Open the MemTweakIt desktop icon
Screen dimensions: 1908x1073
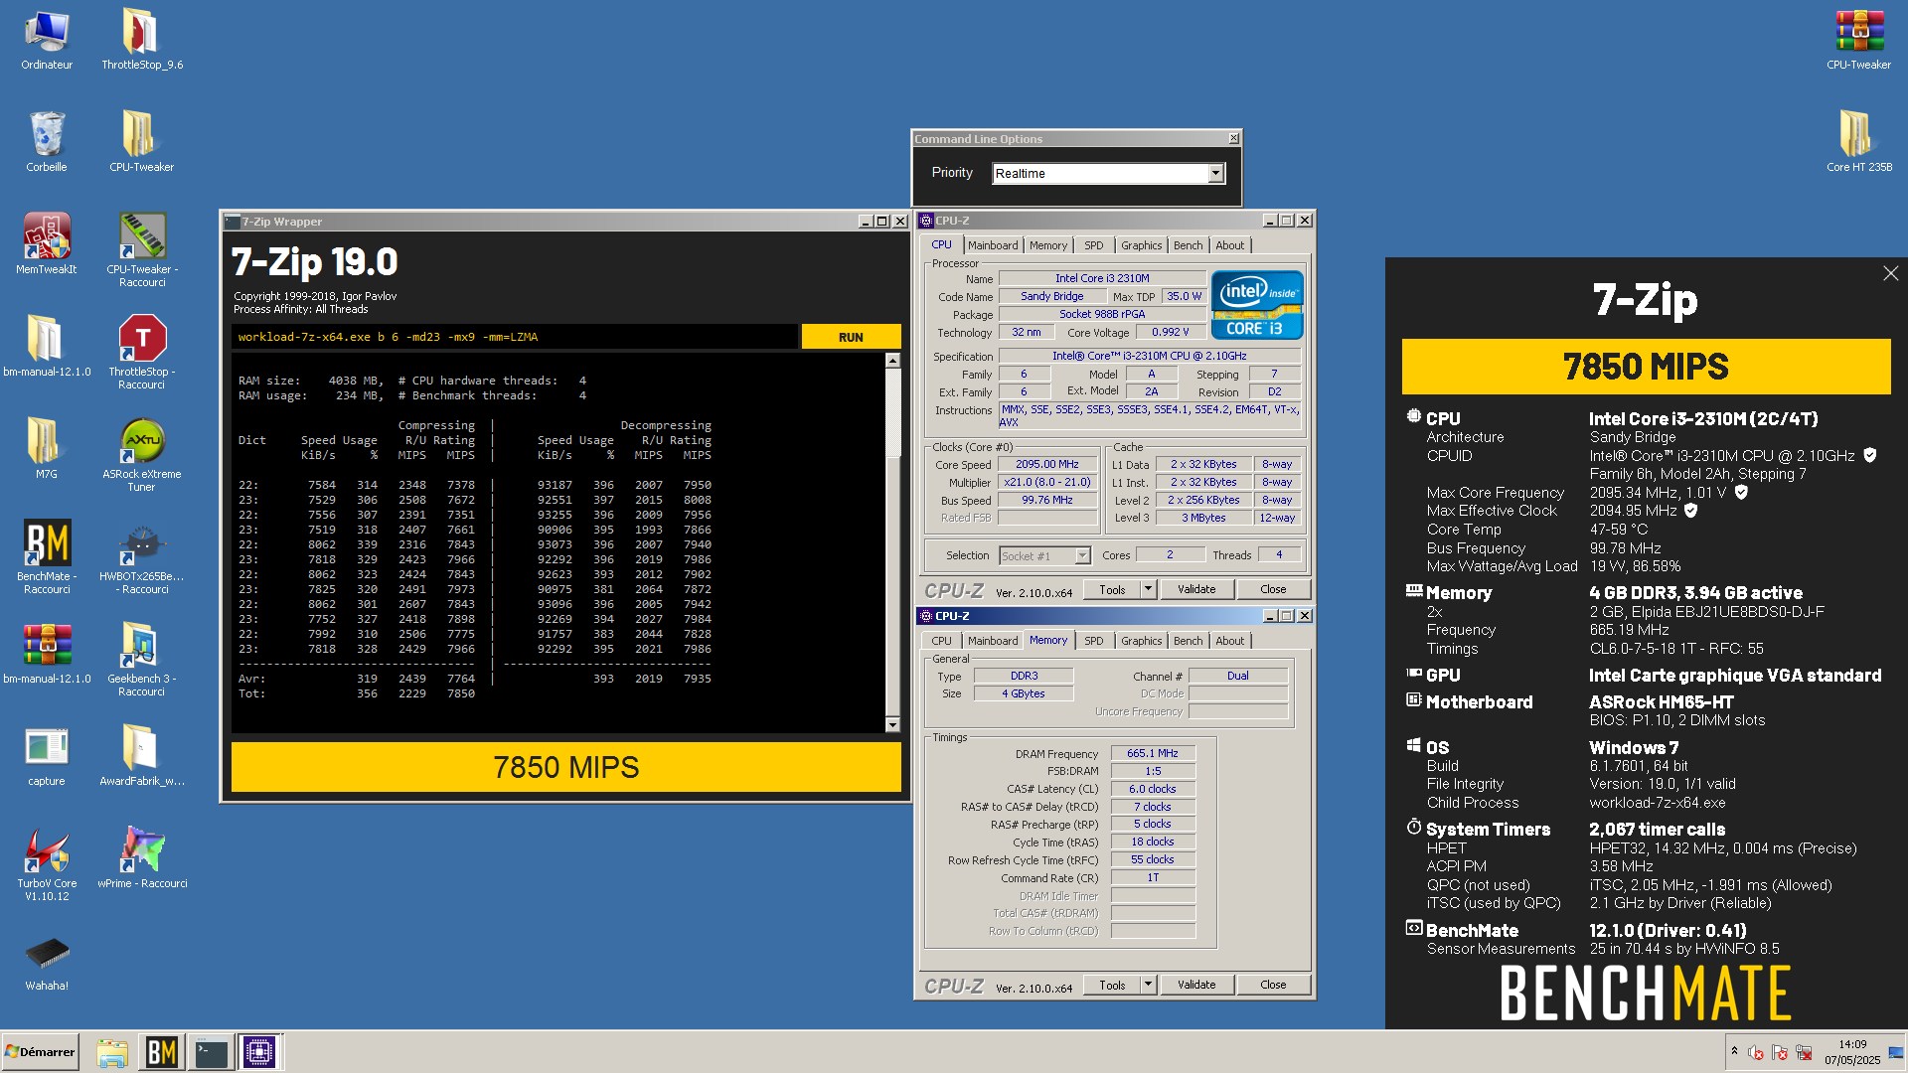47,244
